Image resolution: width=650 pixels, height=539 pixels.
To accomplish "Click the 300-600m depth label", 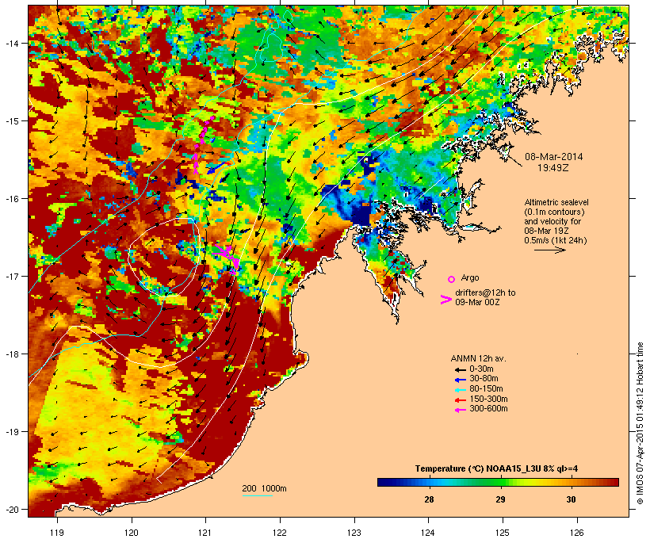I will pos(488,409).
